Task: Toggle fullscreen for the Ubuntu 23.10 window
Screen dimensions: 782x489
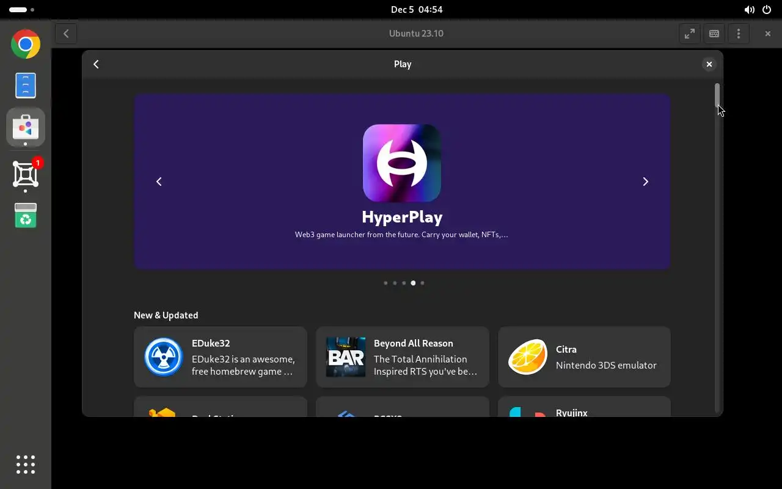Action: [690, 34]
